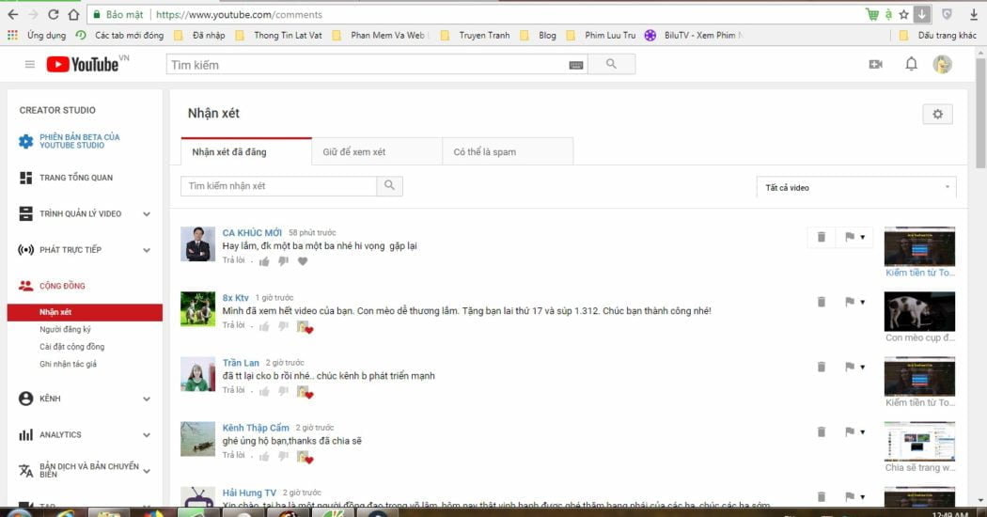Image resolution: width=987 pixels, height=517 pixels.
Task: Open flag menu for Trần Lan comment
Action: [x=854, y=367]
